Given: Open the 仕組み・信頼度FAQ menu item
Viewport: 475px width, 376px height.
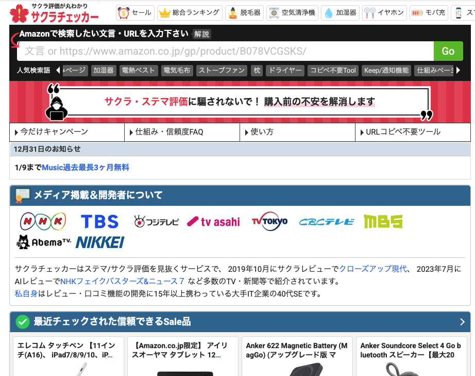Looking at the screenshot, I should pyautogui.click(x=182, y=132).
